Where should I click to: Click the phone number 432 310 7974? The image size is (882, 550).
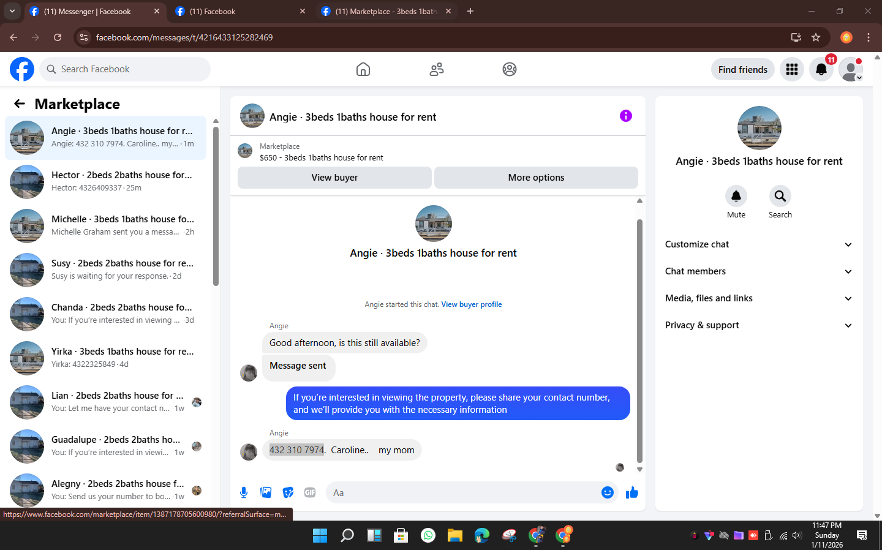pyautogui.click(x=296, y=450)
